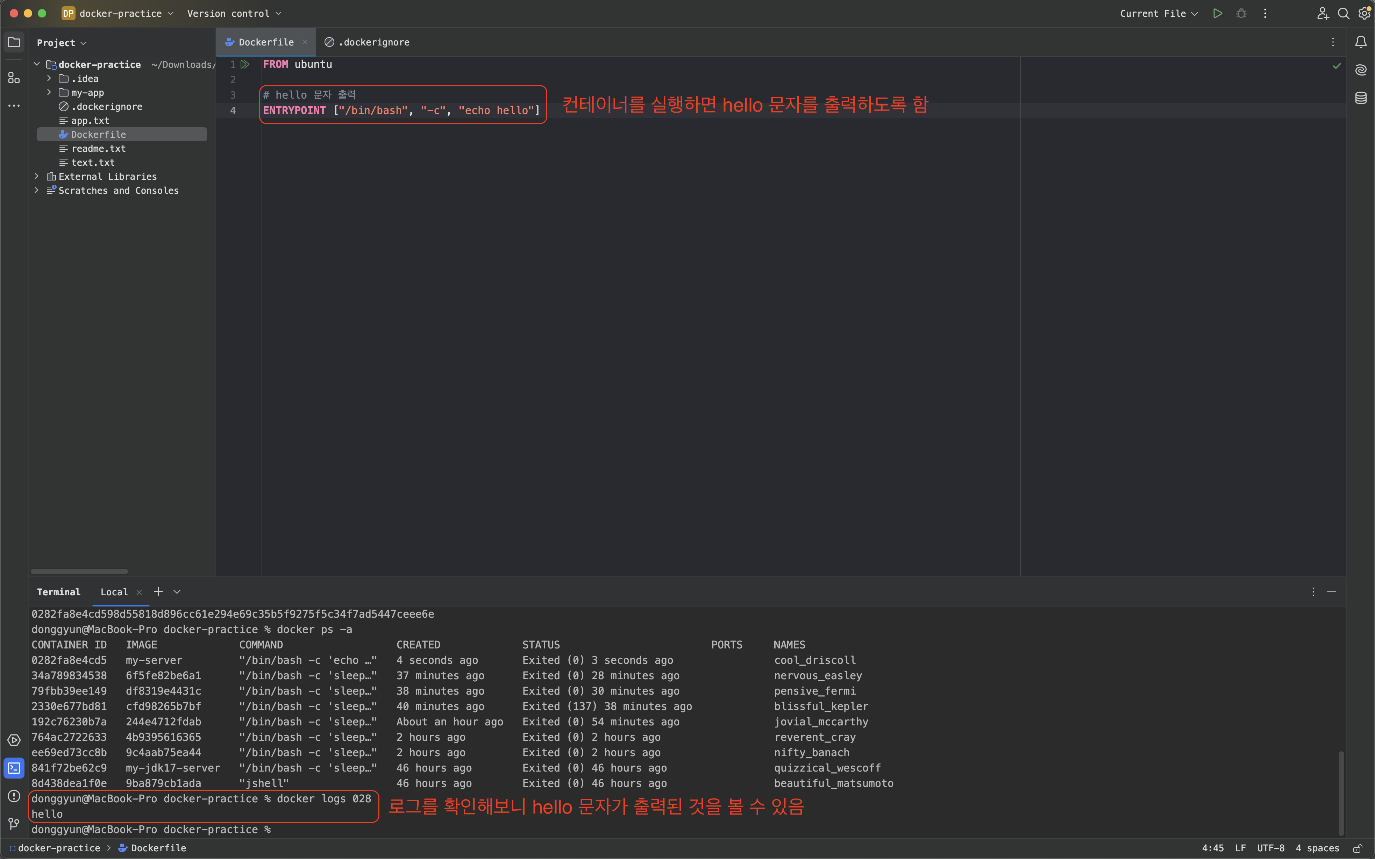This screenshot has height=859, width=1375.
Task: Add a new terminal tab with plus
Action: coord(158,591)
